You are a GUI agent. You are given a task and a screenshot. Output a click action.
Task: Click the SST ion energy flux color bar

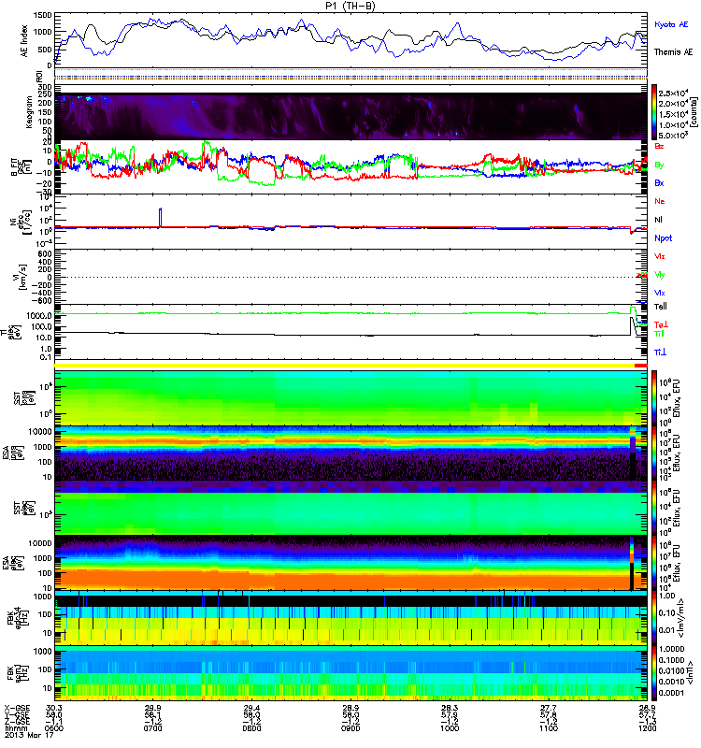pos(653,398)
